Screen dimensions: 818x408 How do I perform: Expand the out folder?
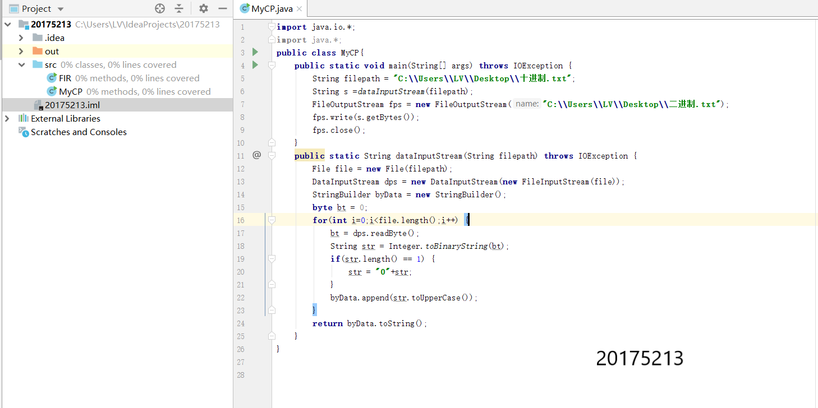21,51
